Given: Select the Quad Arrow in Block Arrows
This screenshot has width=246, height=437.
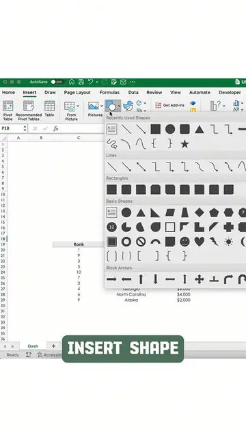Looking at the screenshot, I should [200, 279].
